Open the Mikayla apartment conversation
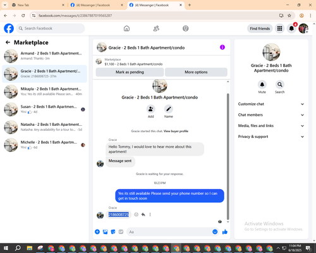The width and height of the screenshot is (316, 253). [x=44, y=92]
